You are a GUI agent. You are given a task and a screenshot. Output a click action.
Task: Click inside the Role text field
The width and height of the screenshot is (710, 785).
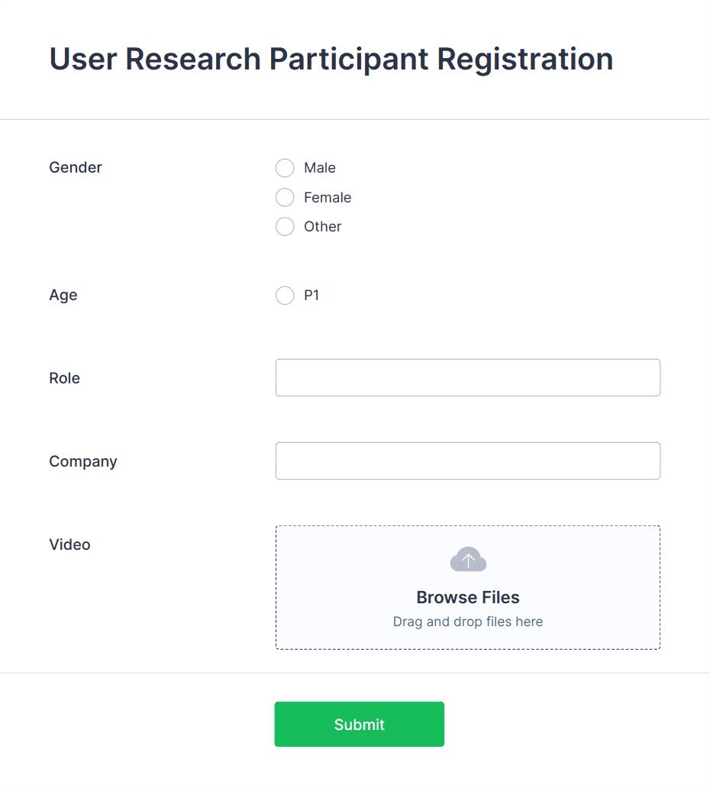tap(468, 377)
